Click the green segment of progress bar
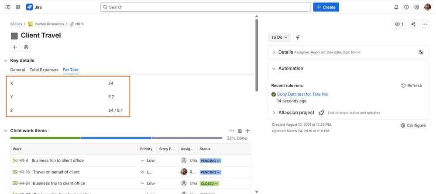436x194 pixels. (x=45, y=138)
